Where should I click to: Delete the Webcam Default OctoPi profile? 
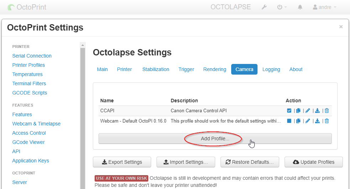[x=327, y=121]
